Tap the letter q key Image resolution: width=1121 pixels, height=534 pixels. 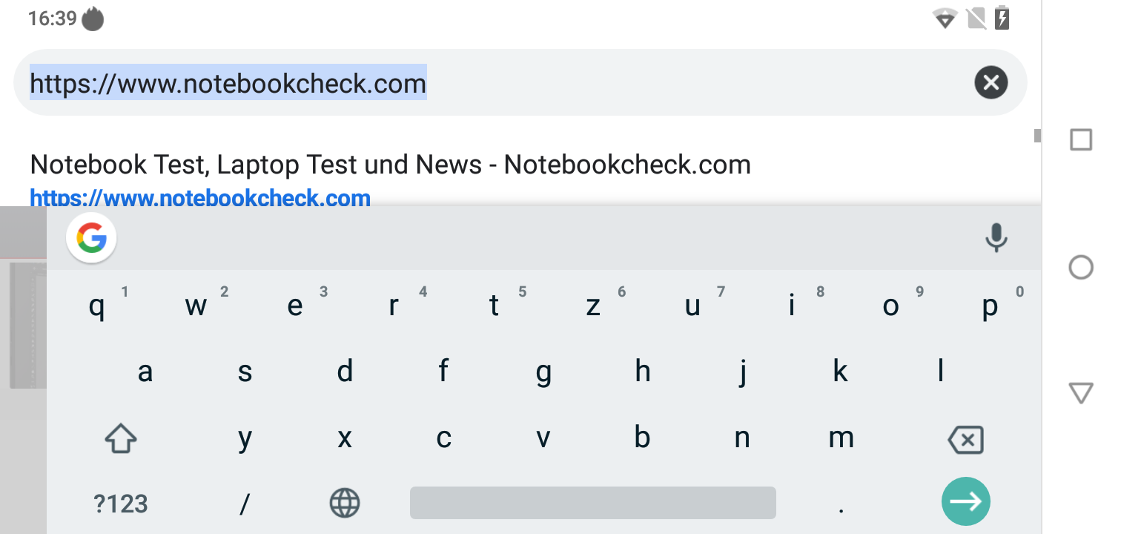(96, 306)
